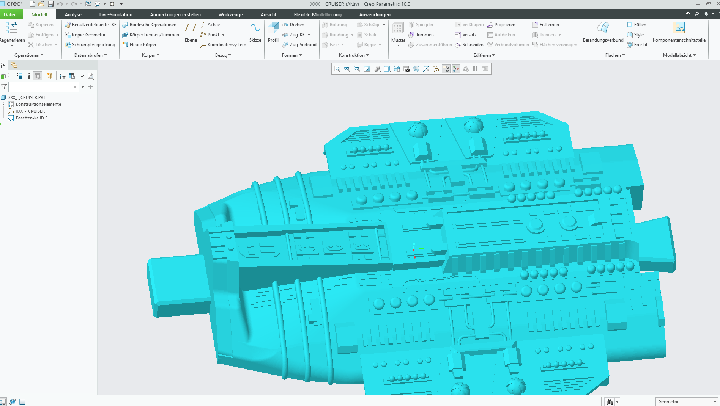Click Refit zoom in graphics toolbar
The height and width of the screenshot is (406, 720).
coord(337,69)
